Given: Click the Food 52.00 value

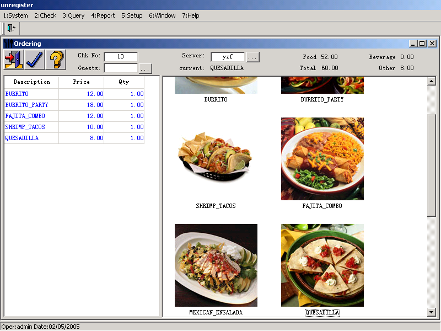Looking at the screenshot, I should tap(329, 57).
